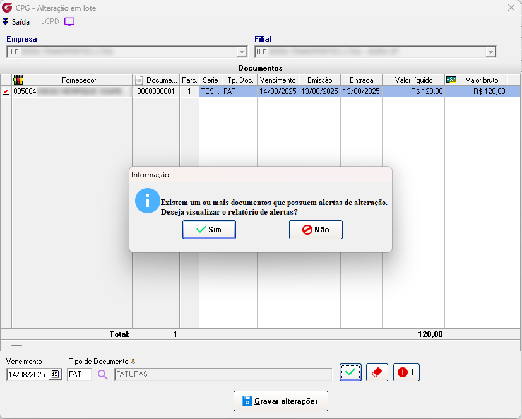This screenshot has height=419, width=522.
Task: Click the TES... série cell
Action: click(x=210, y=91)
